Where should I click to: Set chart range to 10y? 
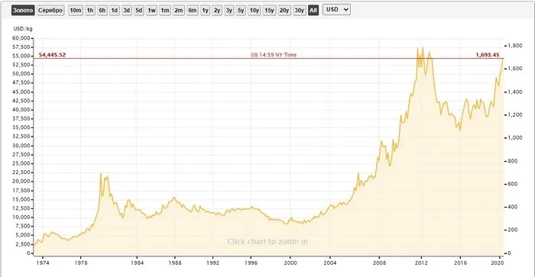pos(255,10)
